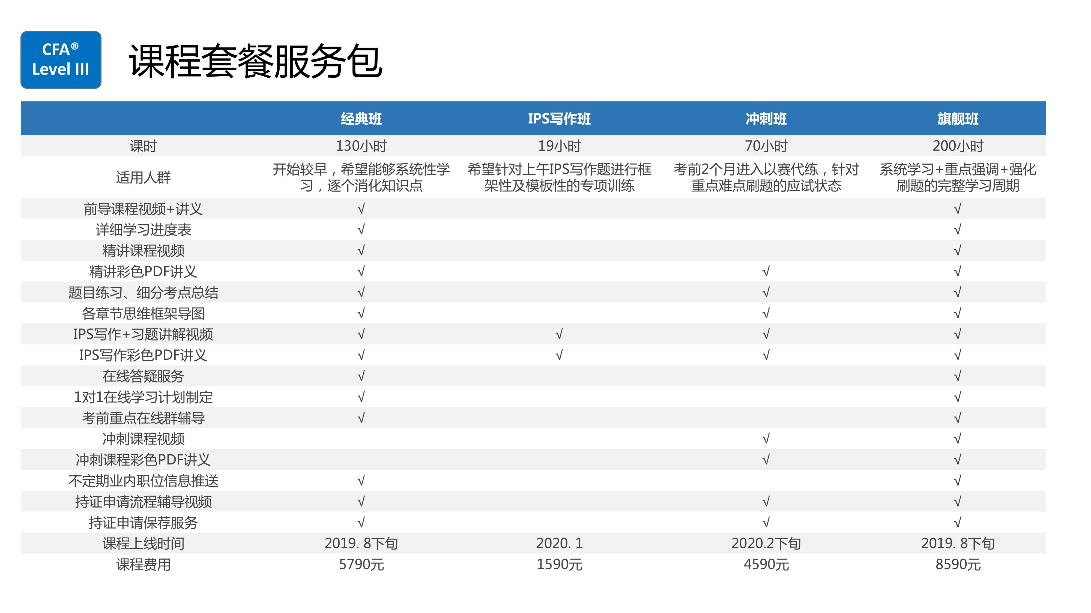Click 旗舰班 checkmark for 1对1在线学习计划制定
This screenshot has width=1091, height=613.
pyautogui.click(x=957, y=397)
